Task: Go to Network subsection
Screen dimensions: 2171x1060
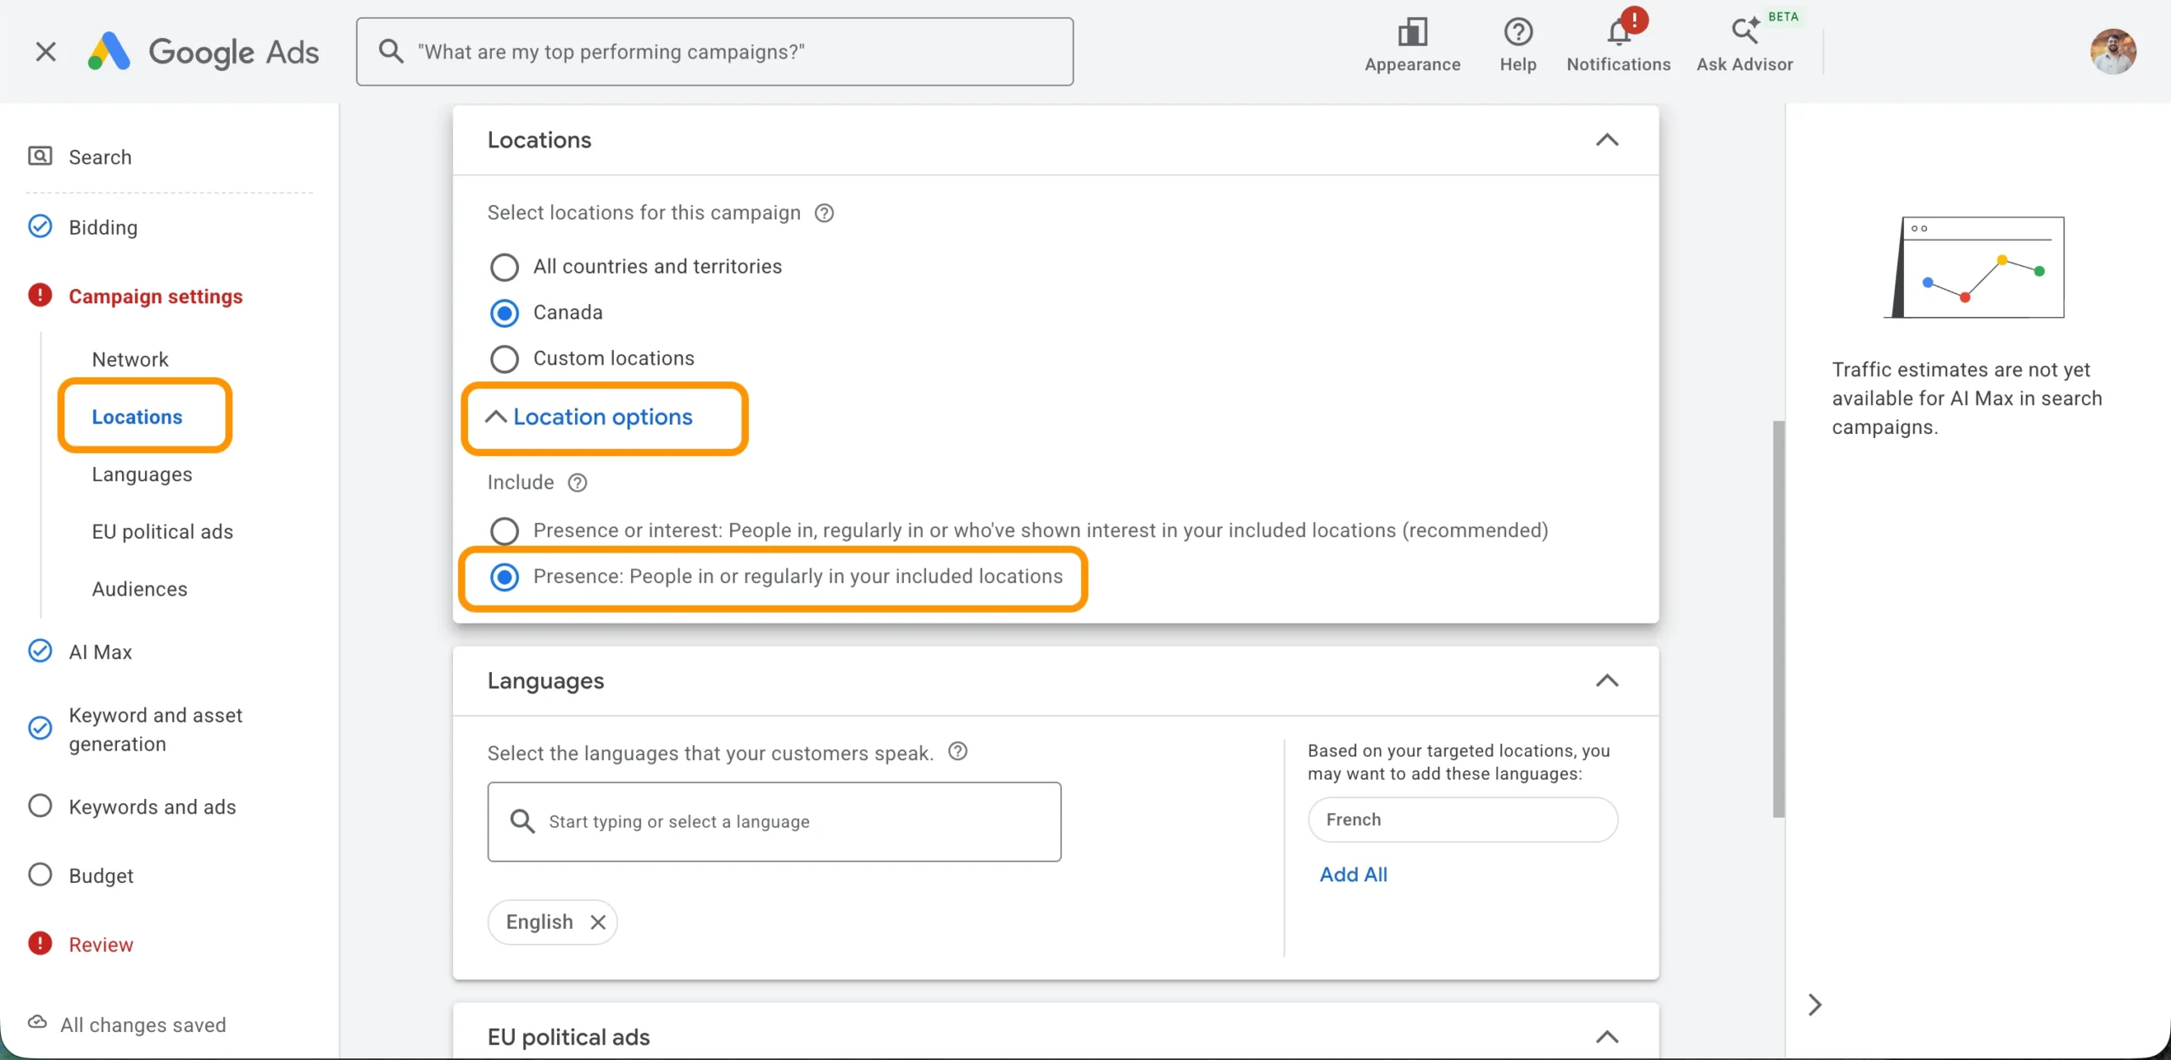Action: click(x=130, y=359)
